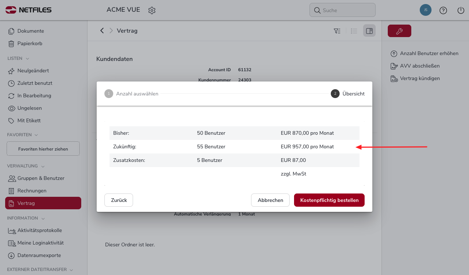Click the red wrench tools button
469x275 pixels.
point(399,31)
